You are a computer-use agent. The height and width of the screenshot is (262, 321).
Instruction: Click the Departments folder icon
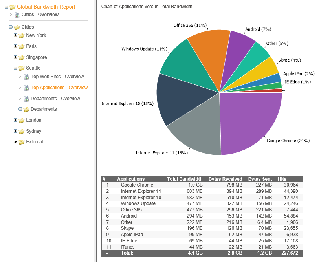pyautogui.click(x=26, y=110)
